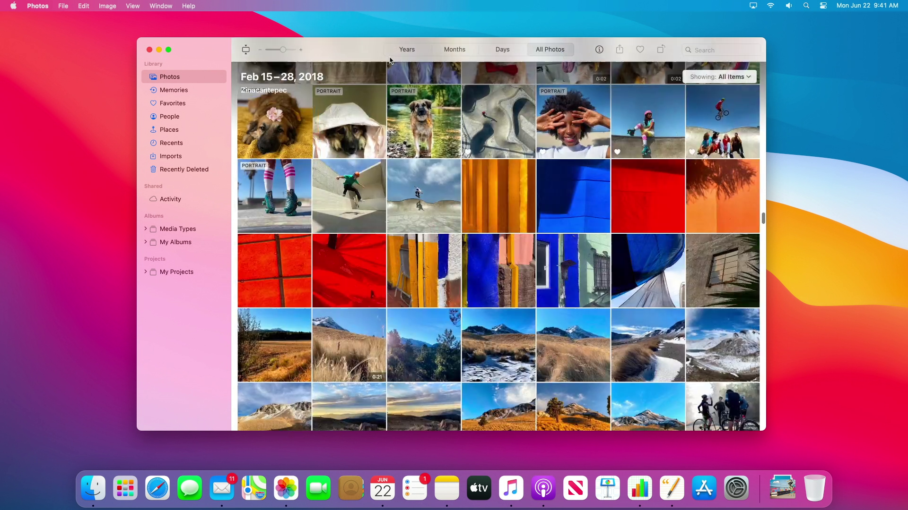Screen dimensions: 908x510
Task: Adjust the thumbnail zoom slider
Action: [282, 50]
